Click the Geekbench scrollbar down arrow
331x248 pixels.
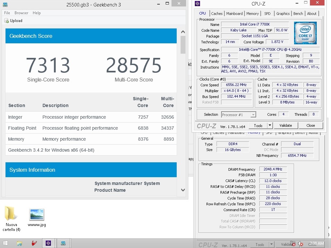[183, 190]
